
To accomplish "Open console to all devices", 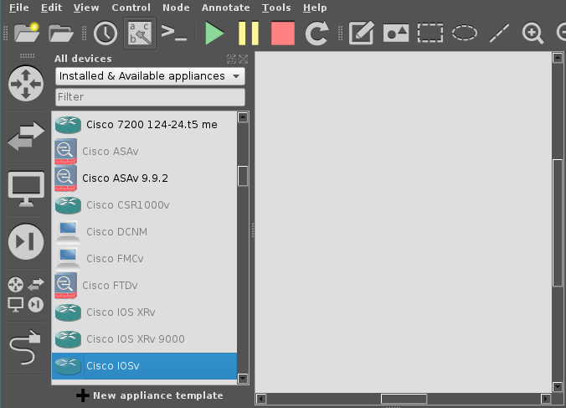I will [173, 33].
